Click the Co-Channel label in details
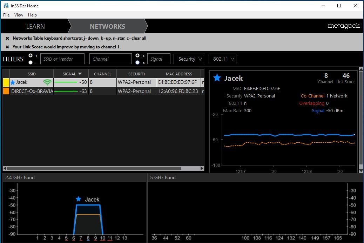 click(x=312, y=96)
